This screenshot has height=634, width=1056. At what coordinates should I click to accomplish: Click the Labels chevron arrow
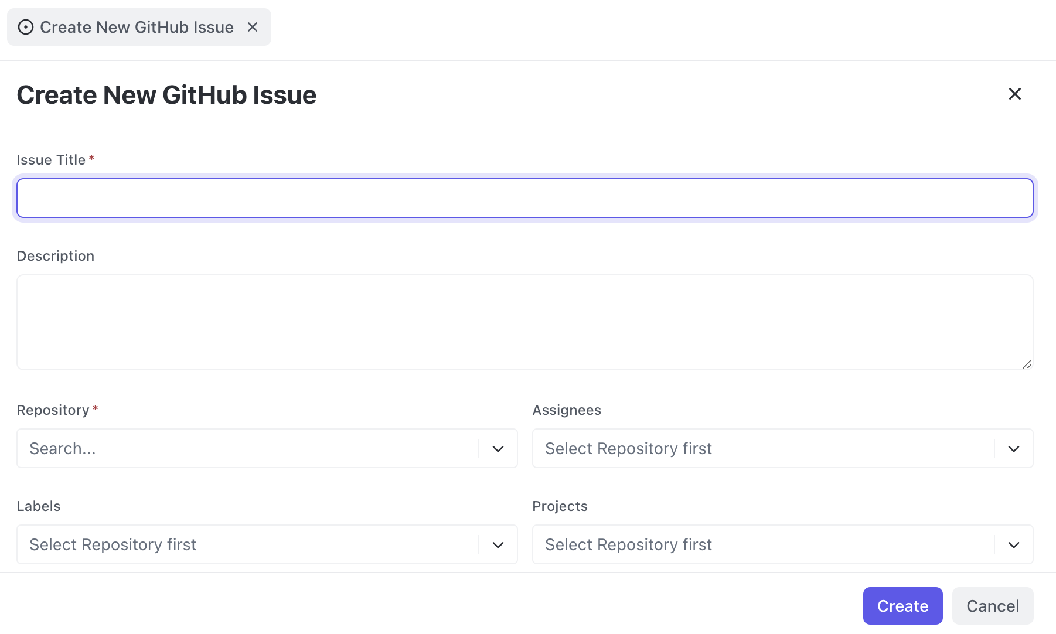(498, 545)
